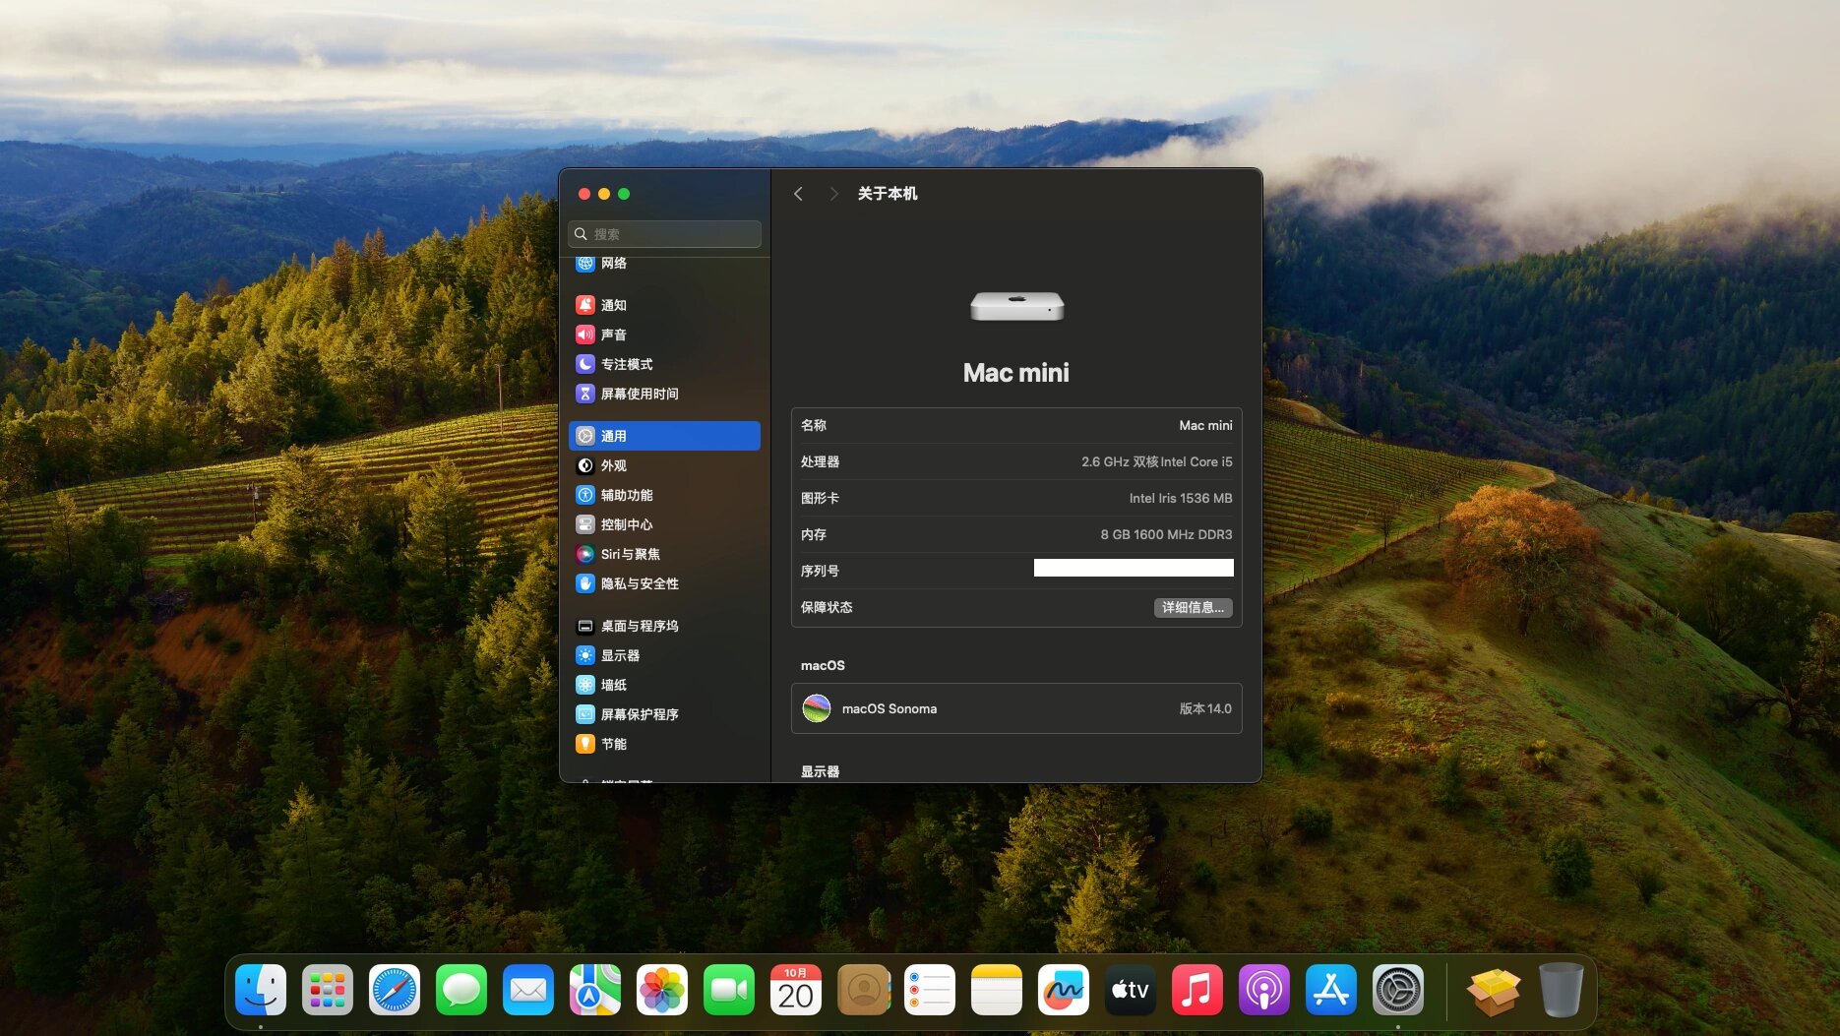
Task: Close the System Settings window
Action: coord(584,194)
